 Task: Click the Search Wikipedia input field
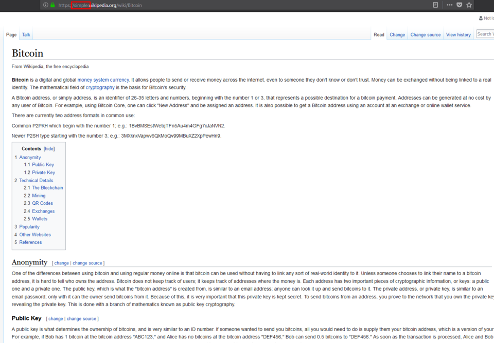coord(485,34)
